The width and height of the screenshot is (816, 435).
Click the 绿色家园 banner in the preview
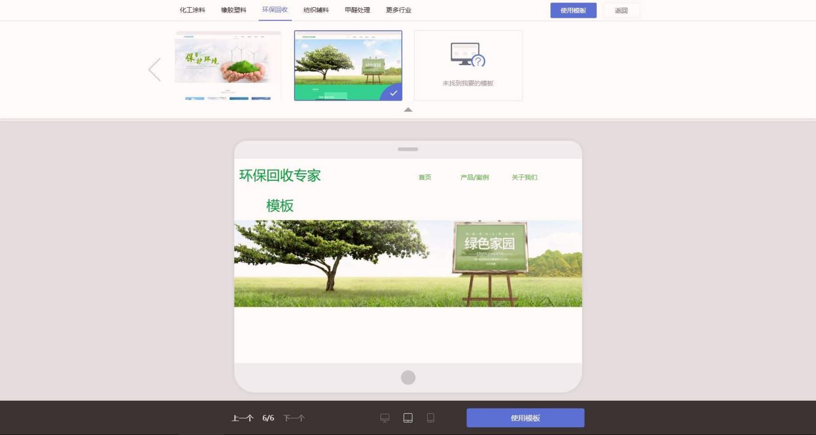point(490,245)
